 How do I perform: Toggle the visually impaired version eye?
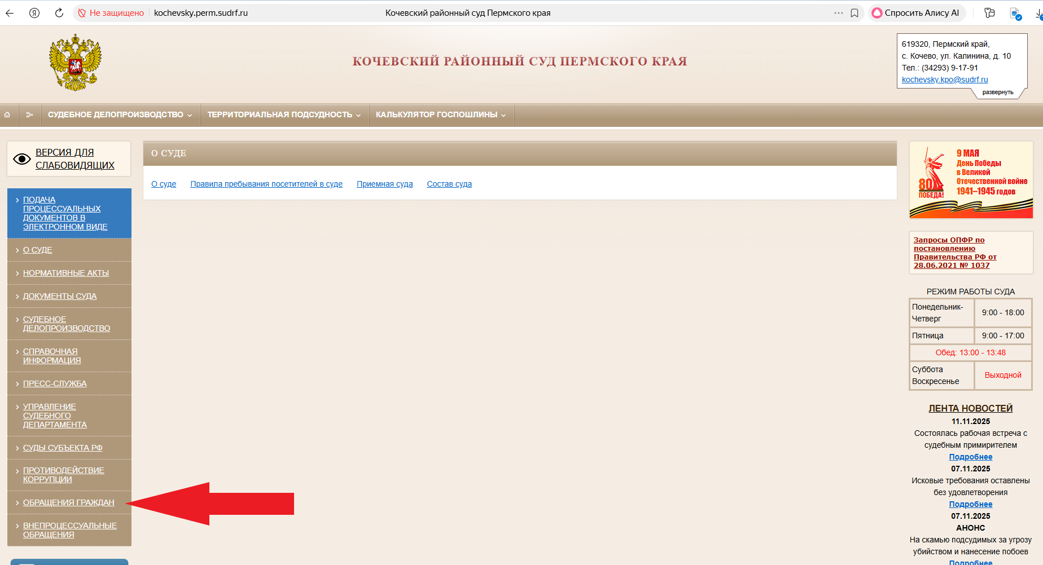click(22, 159)
